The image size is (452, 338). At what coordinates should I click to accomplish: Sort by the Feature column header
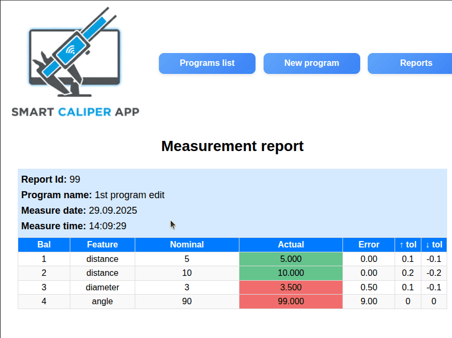(x=102, y=245)
